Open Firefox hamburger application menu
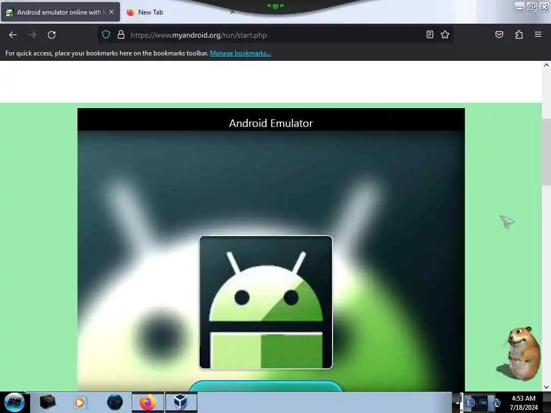This screenshot has height=413, width=551. 538,34
